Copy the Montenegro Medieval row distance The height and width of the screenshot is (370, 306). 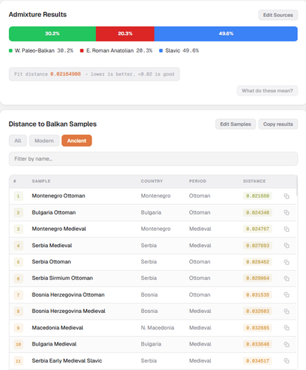tap(286, 229)
